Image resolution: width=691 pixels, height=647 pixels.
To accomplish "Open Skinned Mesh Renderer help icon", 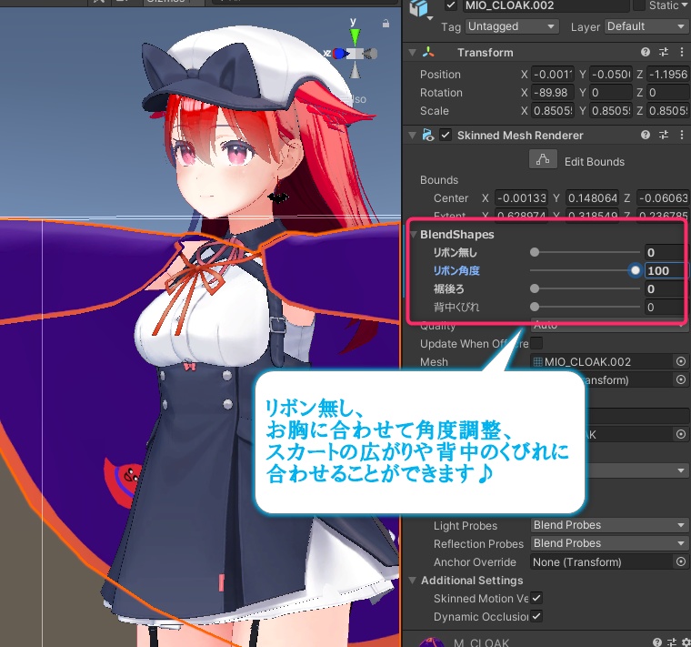I will pyautogui.click(x=646, y=135).
